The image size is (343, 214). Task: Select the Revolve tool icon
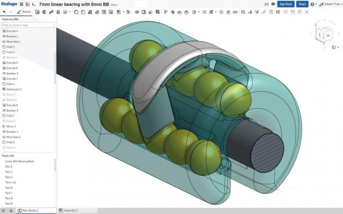tap(44, 12)
